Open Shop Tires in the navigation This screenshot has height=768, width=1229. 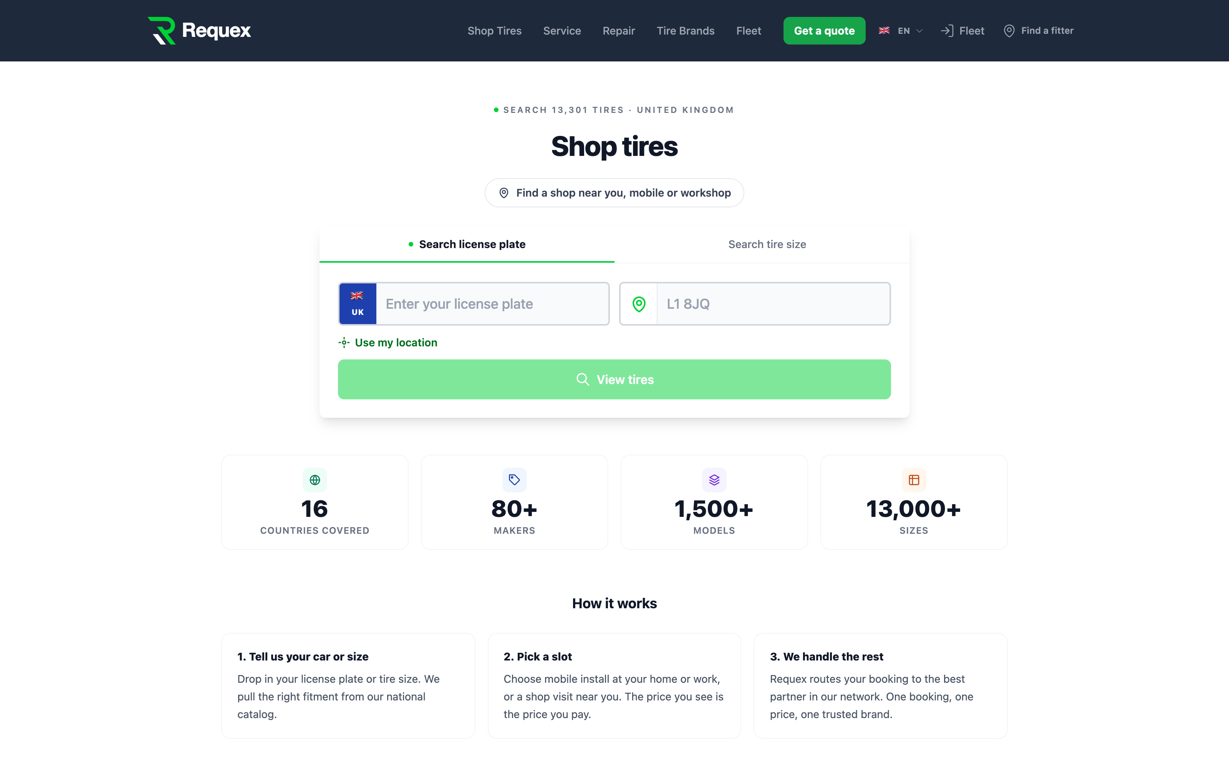pyautogui.click(x=494, y=30)
